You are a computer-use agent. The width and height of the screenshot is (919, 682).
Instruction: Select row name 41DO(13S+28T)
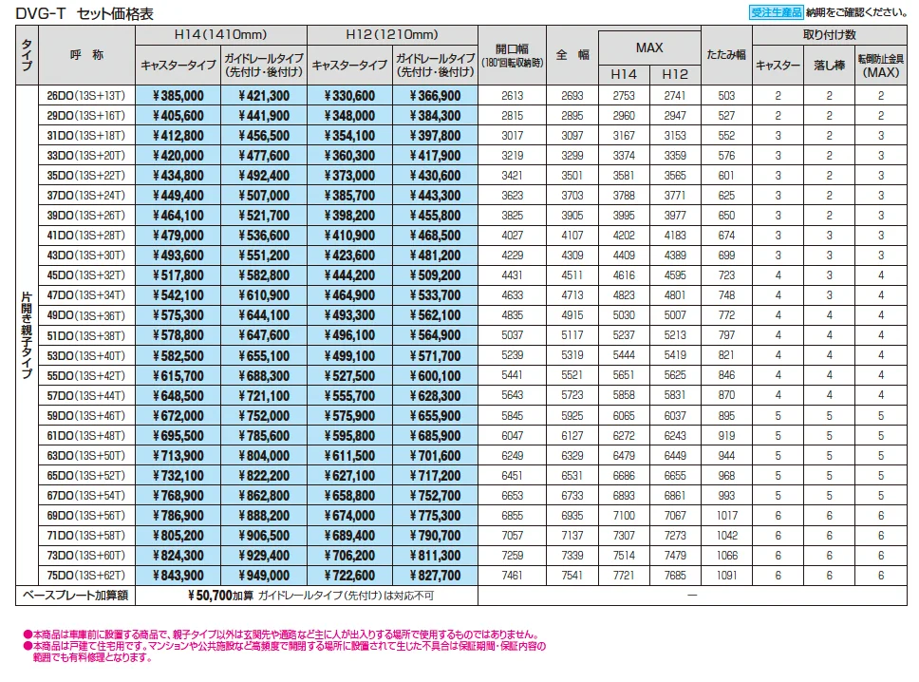coord(86,236)
